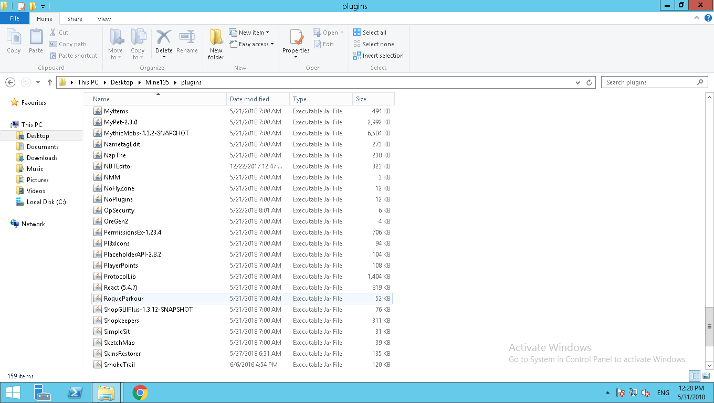Screen dimensions: 714x403
Task: Select the RogueParkour jar file
Action: 123,299
